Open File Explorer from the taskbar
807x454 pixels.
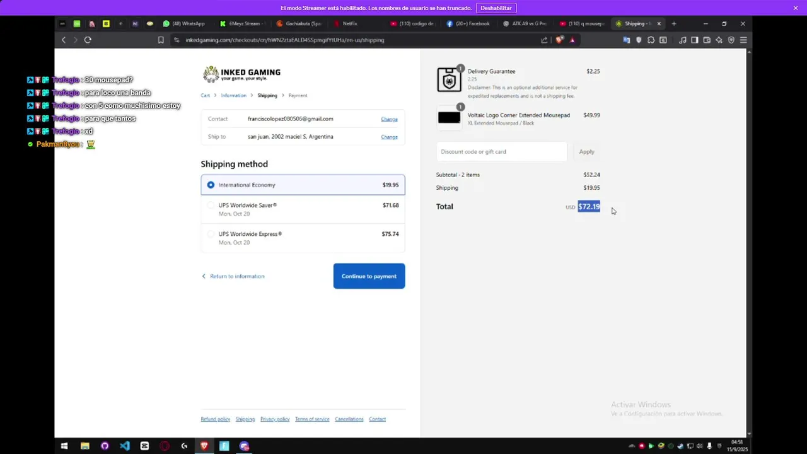click(85, 446)
